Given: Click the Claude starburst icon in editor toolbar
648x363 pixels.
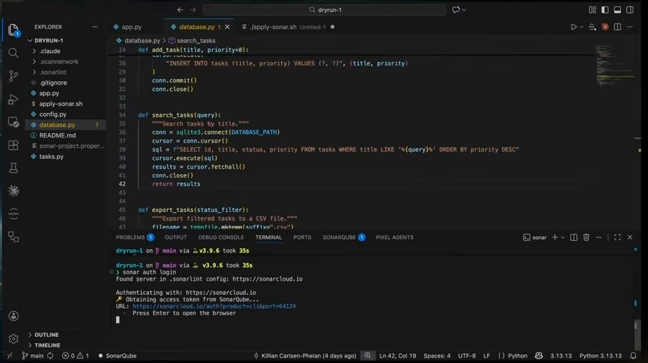Looking at the screenshot, I should [605, 27].
